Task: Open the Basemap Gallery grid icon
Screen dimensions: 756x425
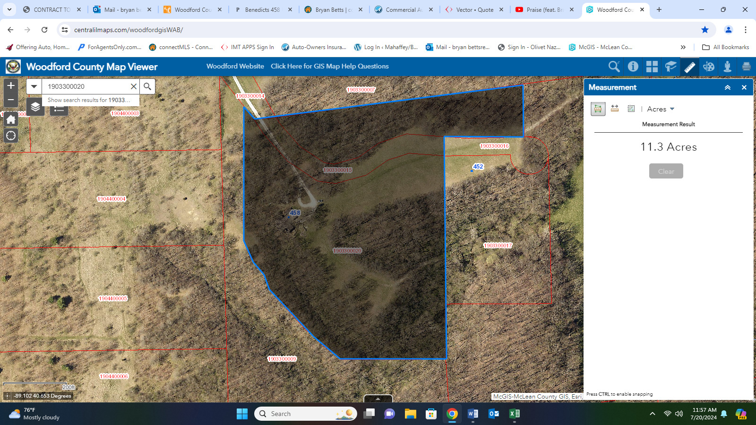Action: pyautogui.click(x=652, y=67)
